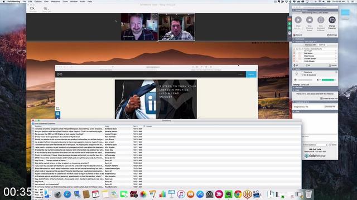Click the Stop Showing Screen icon

point(310,20)
